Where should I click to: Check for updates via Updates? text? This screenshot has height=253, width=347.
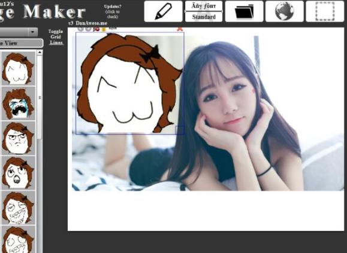coord(113,11)
